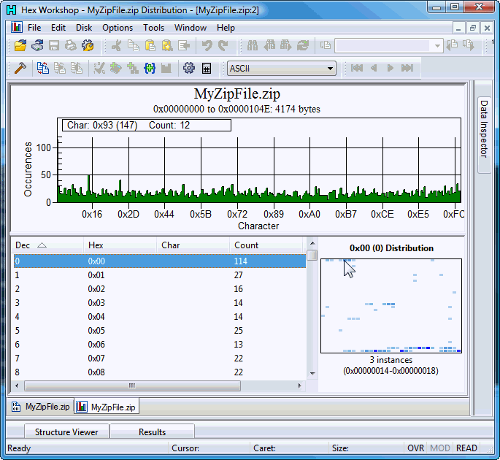Screen dimensions: 500x460
Task: Sort by the Count column header
Action: [x=266, y=245]
